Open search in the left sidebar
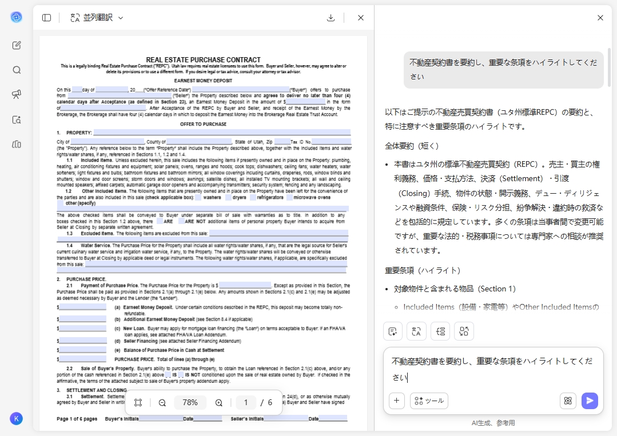Viewport: 617px width, 436px height. point(17,70)
